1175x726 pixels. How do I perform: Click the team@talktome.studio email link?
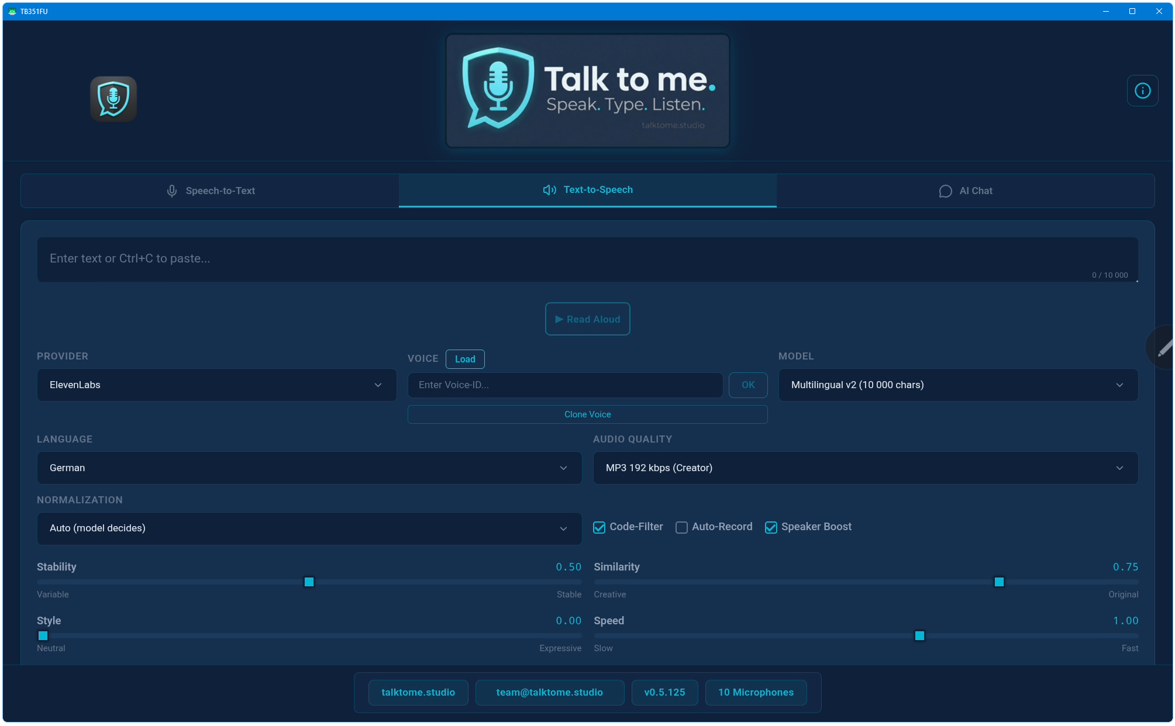click(549, 692)
